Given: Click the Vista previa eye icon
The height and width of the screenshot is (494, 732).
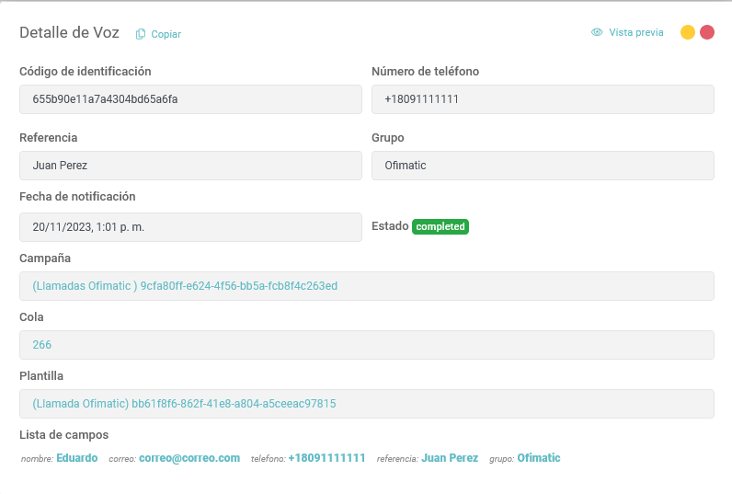Looking at the screenshot, I should coord(597,32).
